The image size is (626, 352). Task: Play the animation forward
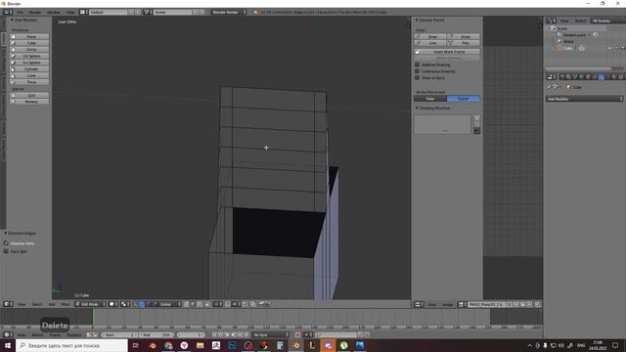234,334
